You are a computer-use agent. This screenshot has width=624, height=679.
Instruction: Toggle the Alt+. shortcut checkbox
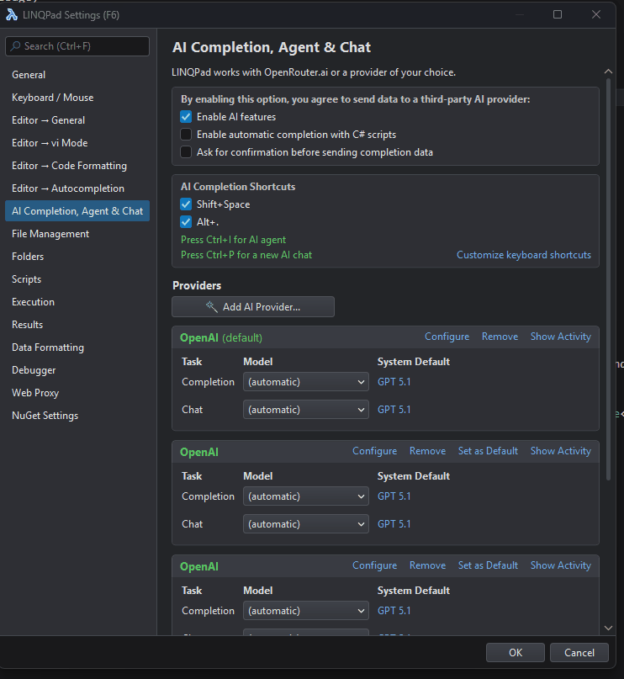tap(186, 222)
